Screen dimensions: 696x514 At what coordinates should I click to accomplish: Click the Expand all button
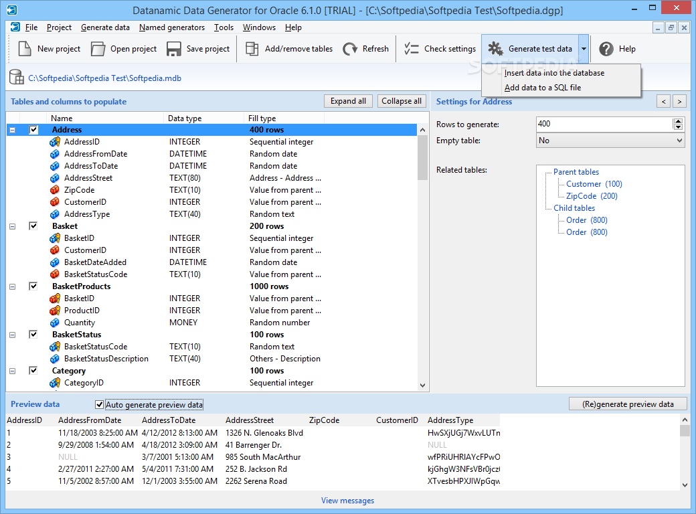coord(349,101)
